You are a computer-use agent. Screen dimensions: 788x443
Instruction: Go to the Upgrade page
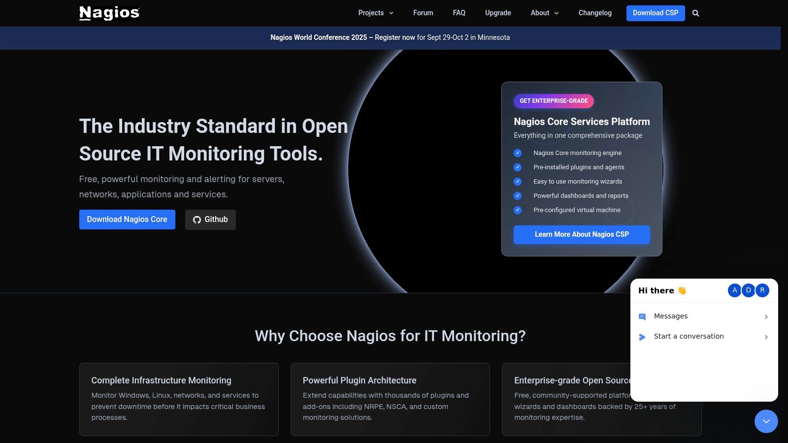click(x=498, y=13)
